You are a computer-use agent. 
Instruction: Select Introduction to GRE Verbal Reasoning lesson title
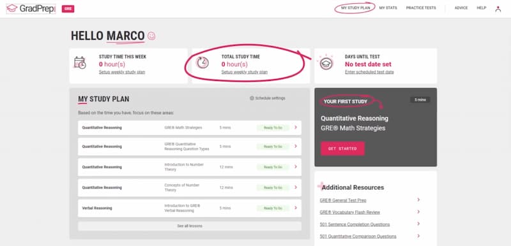(x=182, y=208)
